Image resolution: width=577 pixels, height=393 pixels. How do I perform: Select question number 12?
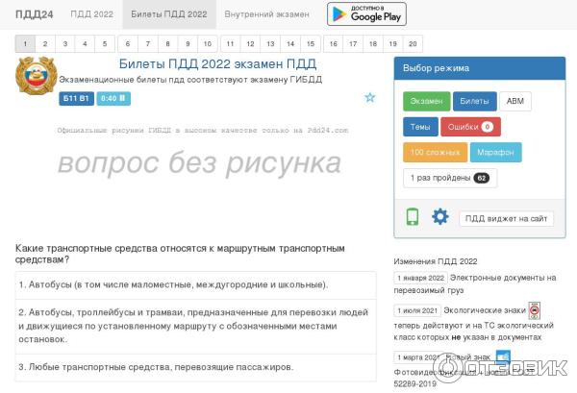[x=251, y=44]
